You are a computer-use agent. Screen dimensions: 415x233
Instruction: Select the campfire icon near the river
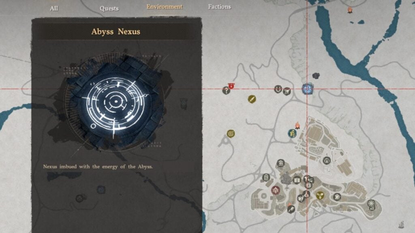pos(350,10)
